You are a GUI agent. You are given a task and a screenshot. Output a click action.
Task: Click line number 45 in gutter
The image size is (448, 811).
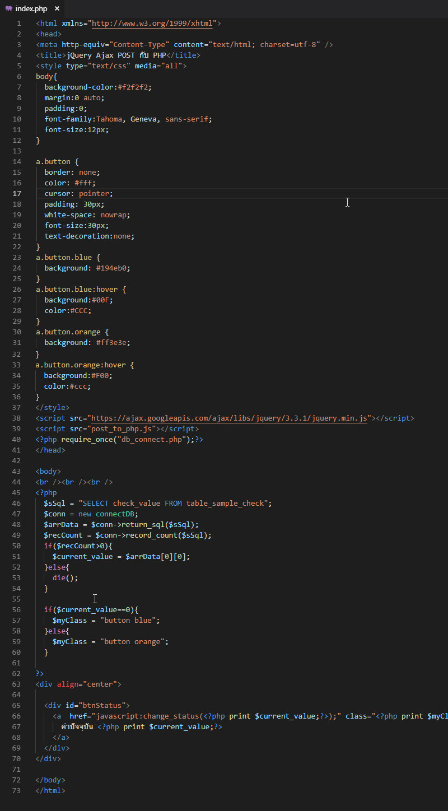click(17, 493)
